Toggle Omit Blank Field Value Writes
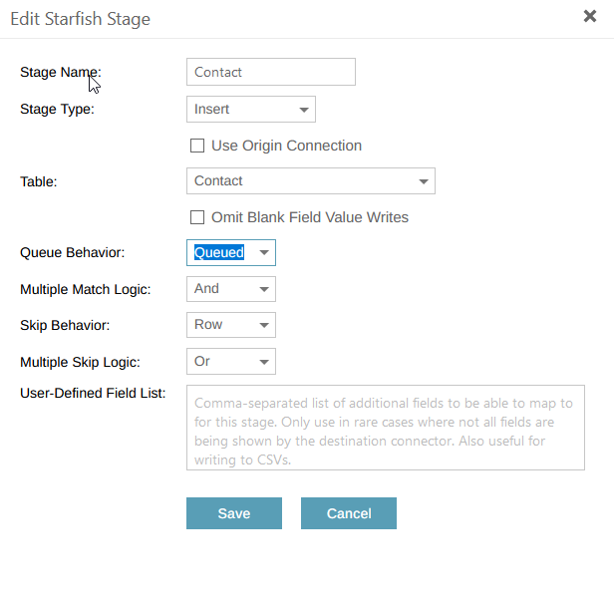The height and width of the screenshot is (610, 614). (197, 217)
